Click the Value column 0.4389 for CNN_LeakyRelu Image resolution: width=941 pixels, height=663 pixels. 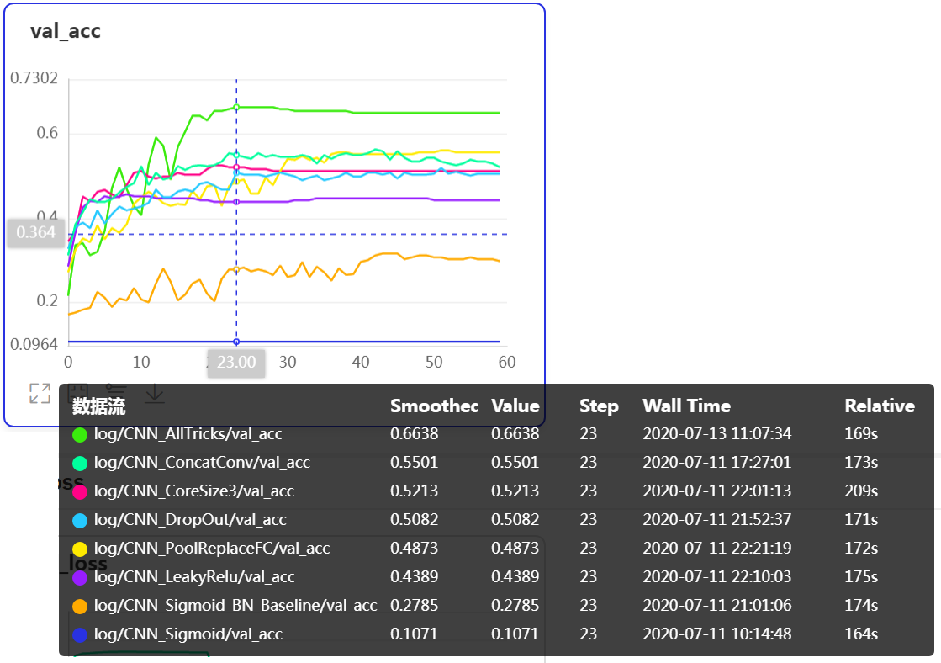pyautogui.click(x=515, y=576)
